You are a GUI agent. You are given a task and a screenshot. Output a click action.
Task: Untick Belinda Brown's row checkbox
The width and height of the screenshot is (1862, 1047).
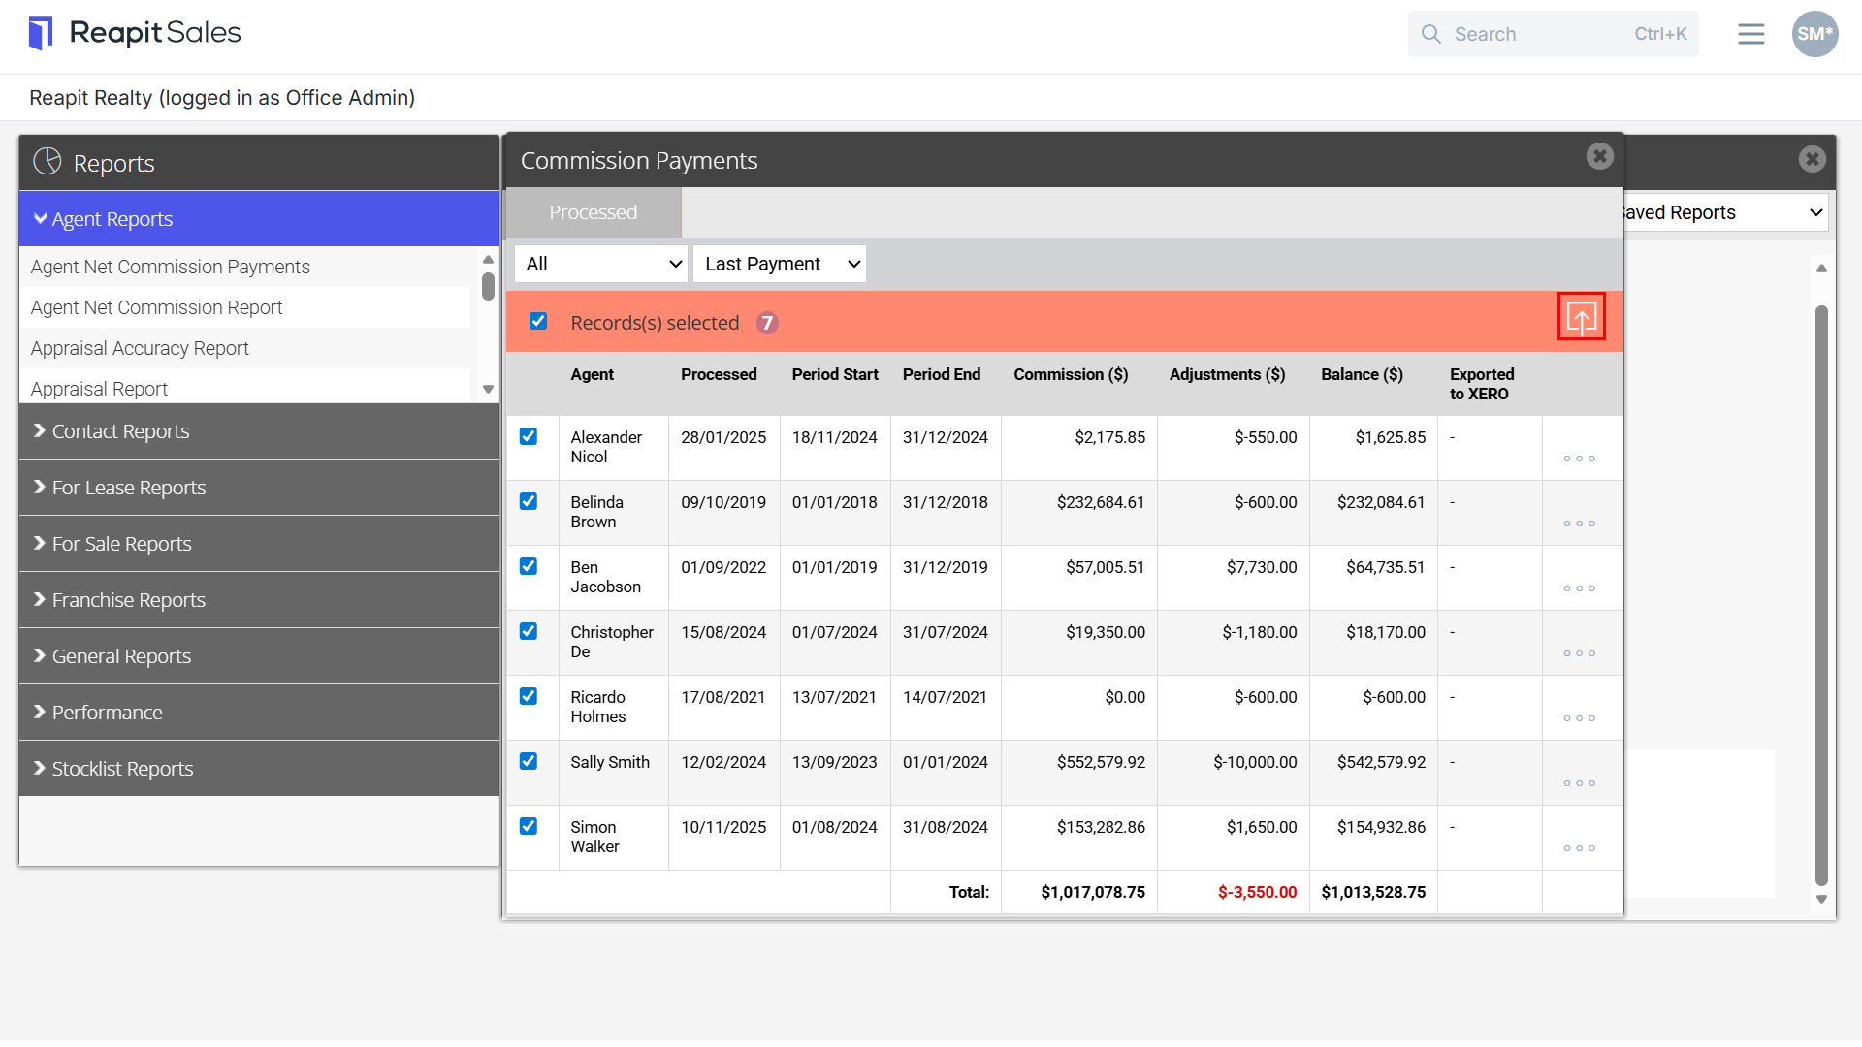pos(529,501)
